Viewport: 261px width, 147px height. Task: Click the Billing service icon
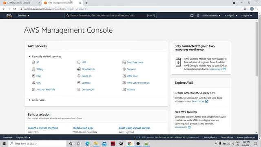click(33, 69)
